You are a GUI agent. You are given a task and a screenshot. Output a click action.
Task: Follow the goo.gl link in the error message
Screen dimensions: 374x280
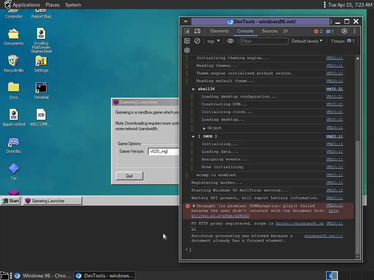tap(220, 216)
